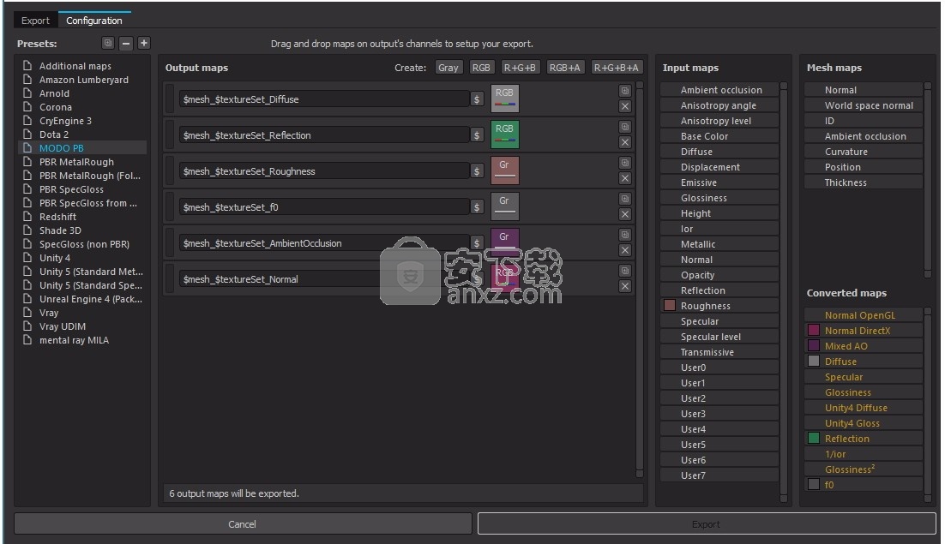Select Metallic input map
This screenshot has height=544, width=945.
pyautogui.click(x=719, y=244)
